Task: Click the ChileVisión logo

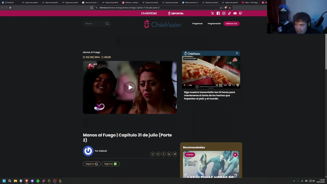Action: coord(162,24)
